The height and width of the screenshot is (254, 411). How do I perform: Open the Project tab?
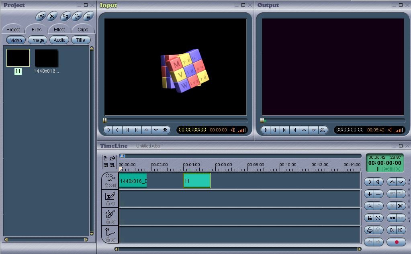pos(13,30)
